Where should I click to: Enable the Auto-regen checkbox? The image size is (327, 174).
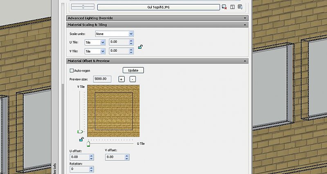72,70
